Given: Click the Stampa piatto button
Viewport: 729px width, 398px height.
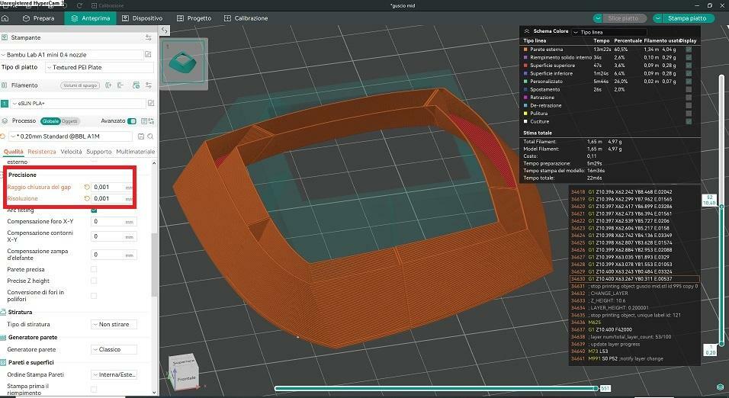Looking at the screenshot, I should (x=687, y=18).
